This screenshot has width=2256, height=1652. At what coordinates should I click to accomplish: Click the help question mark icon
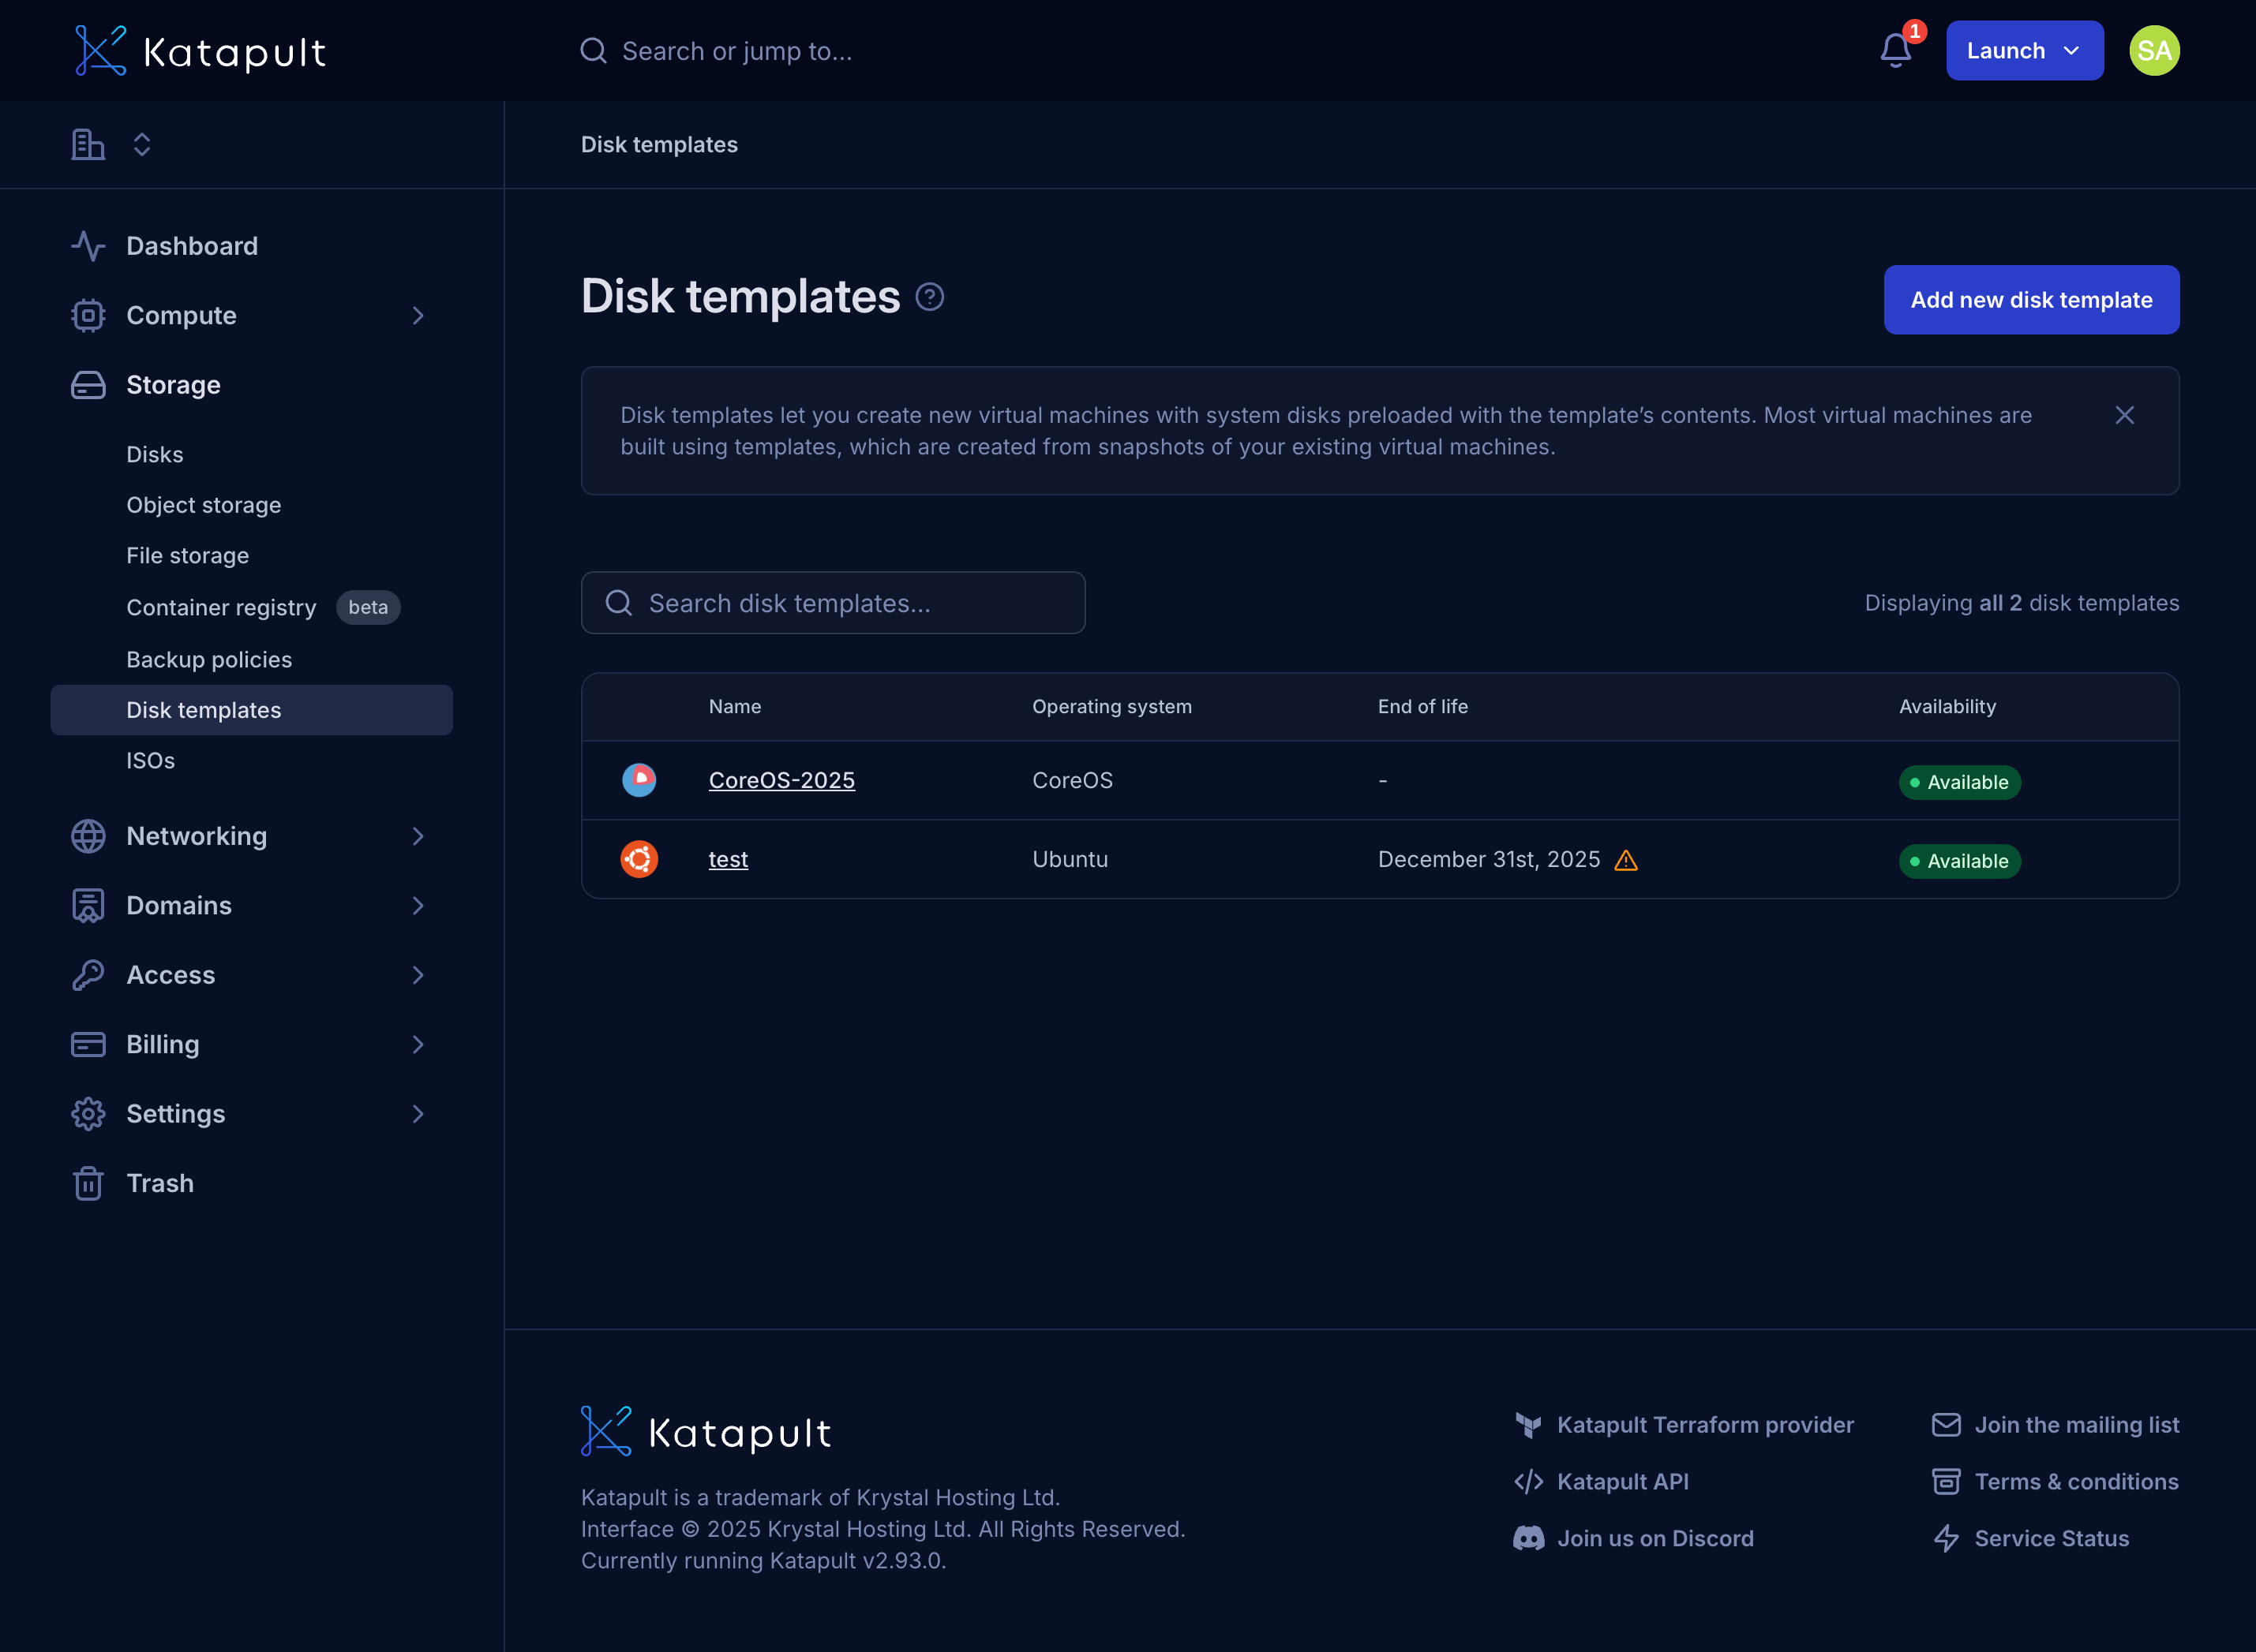929,297
